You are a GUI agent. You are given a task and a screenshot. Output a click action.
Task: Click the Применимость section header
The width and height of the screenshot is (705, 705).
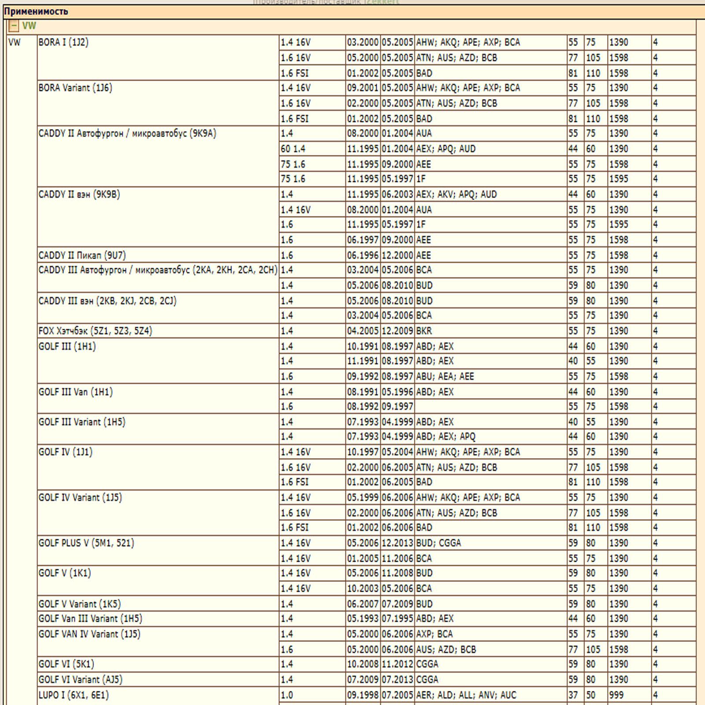tap(36, 11)
